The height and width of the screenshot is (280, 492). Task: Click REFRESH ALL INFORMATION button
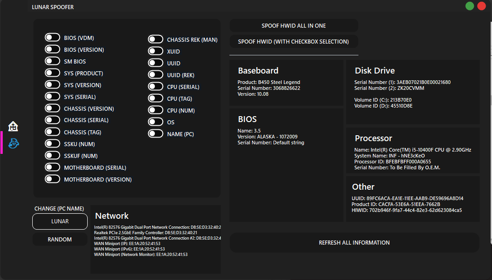[354, 242]
